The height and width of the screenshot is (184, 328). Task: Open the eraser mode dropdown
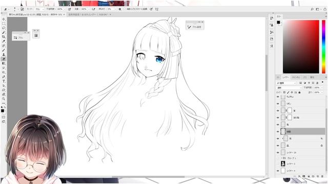[x=39, y=9]
